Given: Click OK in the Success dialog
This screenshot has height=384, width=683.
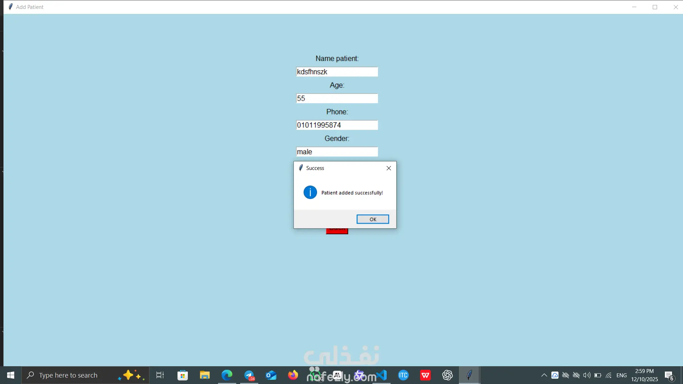Looking at the screenshot, I should (372, 219).
